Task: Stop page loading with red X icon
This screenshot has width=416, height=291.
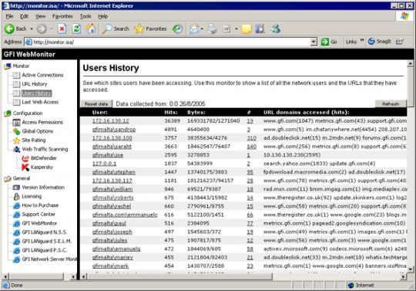Action: [x=62, y=29]
